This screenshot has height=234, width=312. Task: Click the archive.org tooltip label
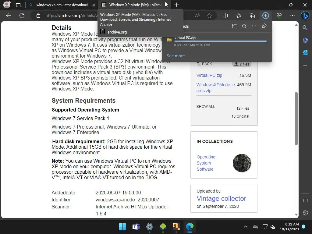pyautogui.click(x=117, y=32)
